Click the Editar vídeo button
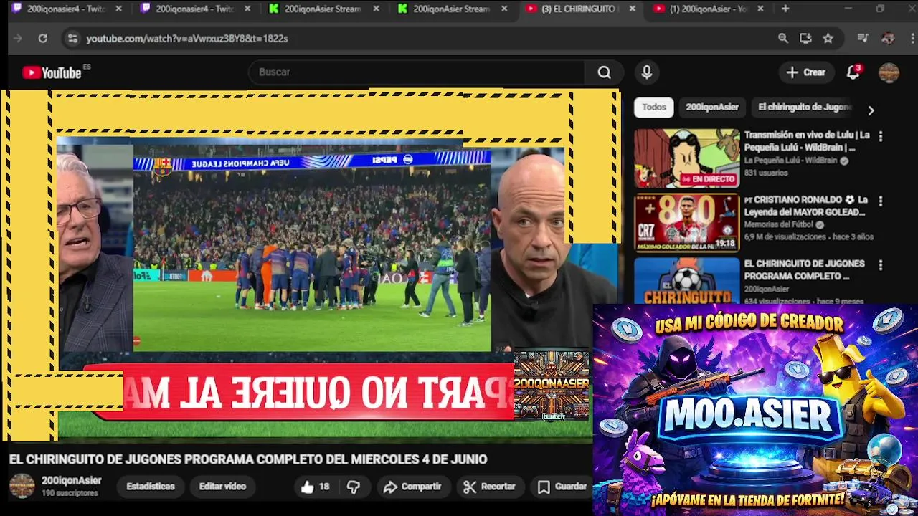Image resolution: width=918 pixels, height=516 pixels. click(222, 487)
